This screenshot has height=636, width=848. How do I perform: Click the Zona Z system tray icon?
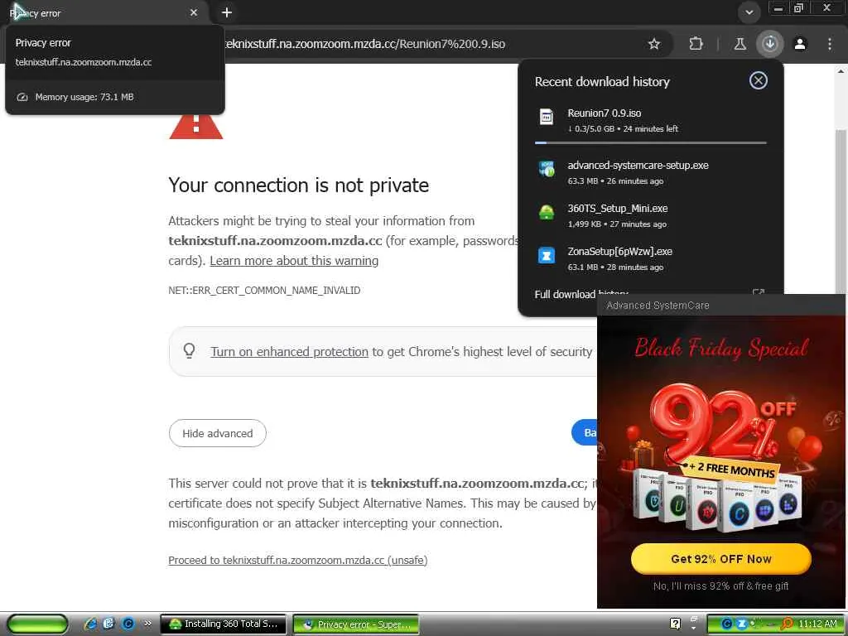pyautogui.click(x=741, y=624)
